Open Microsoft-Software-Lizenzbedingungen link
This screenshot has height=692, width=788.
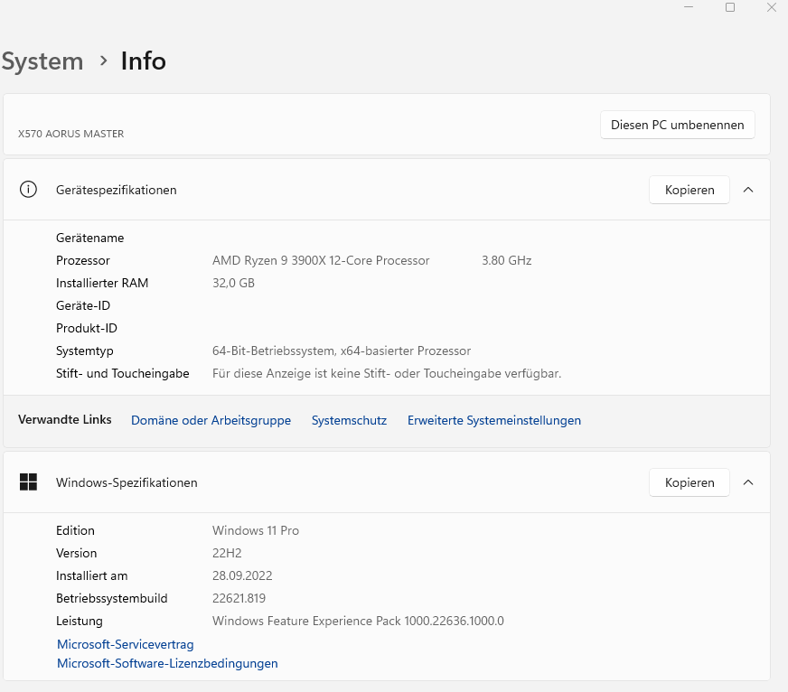(x=167, y=663)
